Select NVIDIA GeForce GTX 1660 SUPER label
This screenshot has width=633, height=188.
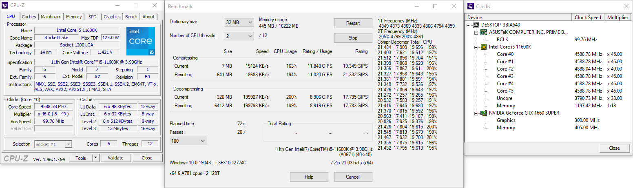point(524,113)
